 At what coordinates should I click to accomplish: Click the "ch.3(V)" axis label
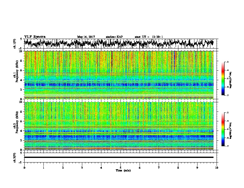tap(14, 158)
